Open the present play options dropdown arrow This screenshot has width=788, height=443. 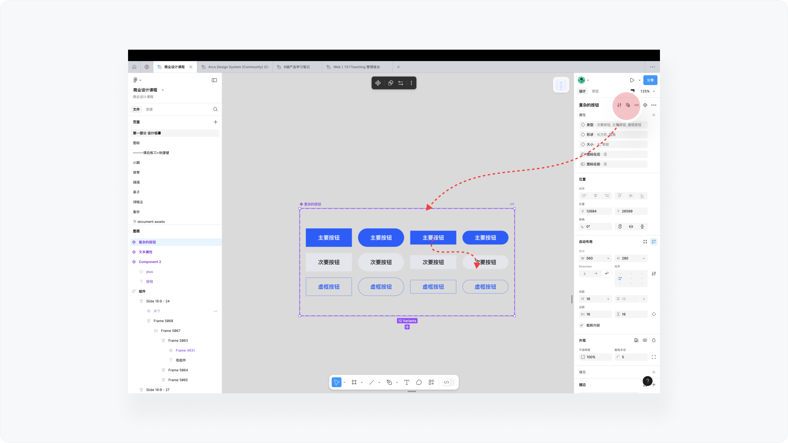coord(639,80)
